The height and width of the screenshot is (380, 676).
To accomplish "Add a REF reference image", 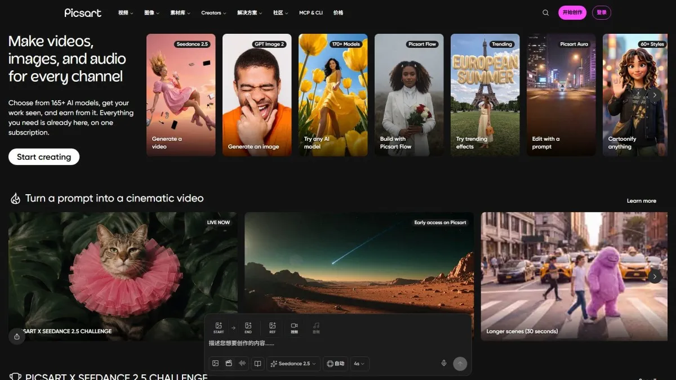I will pos(273,328).
